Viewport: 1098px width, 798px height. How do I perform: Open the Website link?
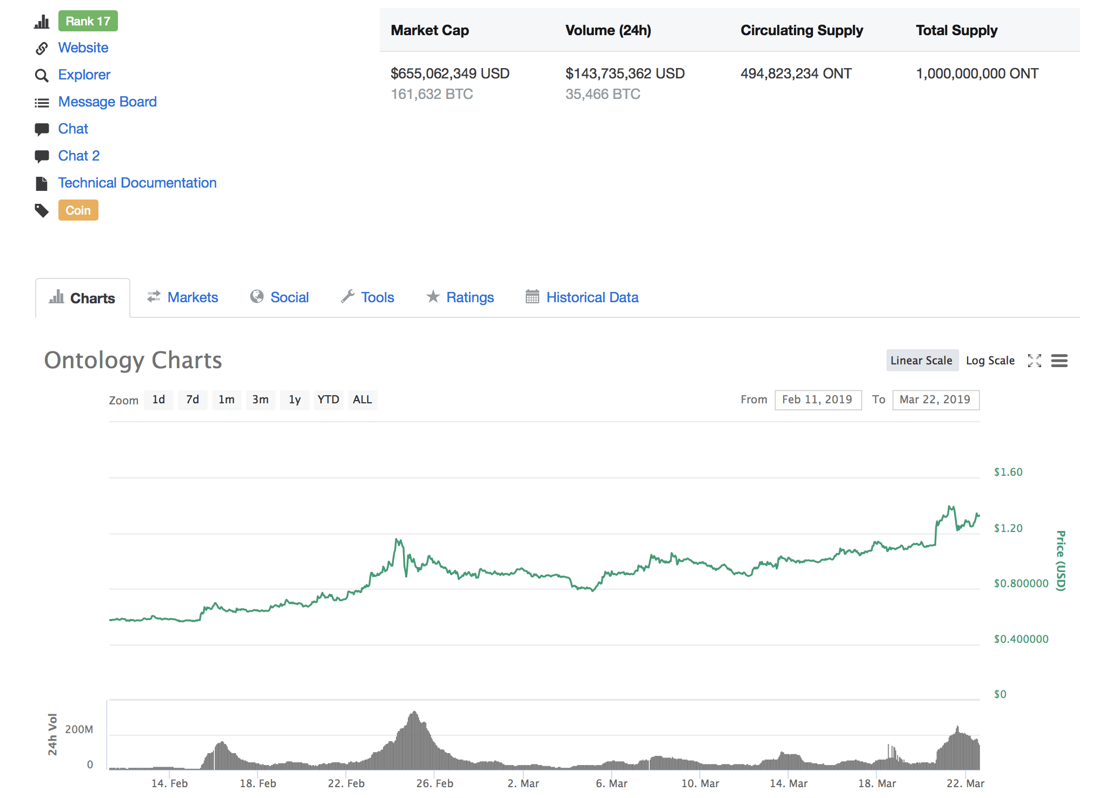coord(83,48)
